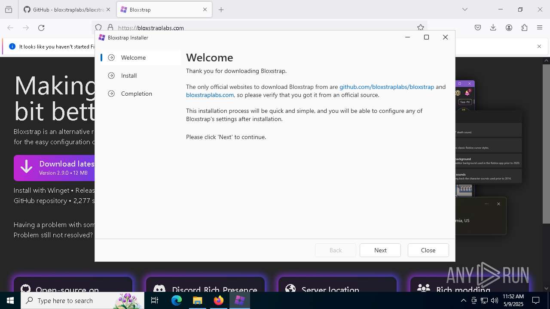Open Windows Start menu

tap(10, 300)
